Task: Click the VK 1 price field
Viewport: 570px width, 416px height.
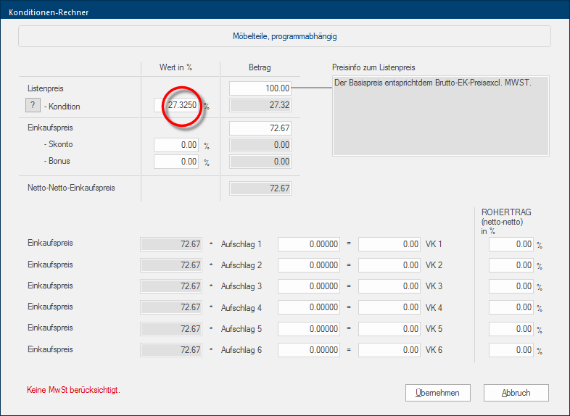Action: click(389, 245)
